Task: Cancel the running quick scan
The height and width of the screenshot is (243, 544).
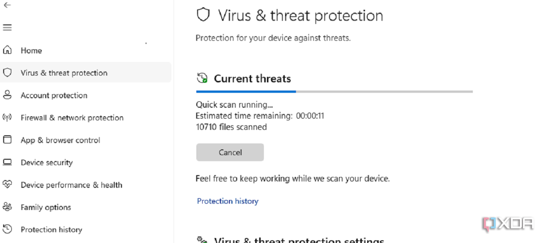Action: (230, 152)
